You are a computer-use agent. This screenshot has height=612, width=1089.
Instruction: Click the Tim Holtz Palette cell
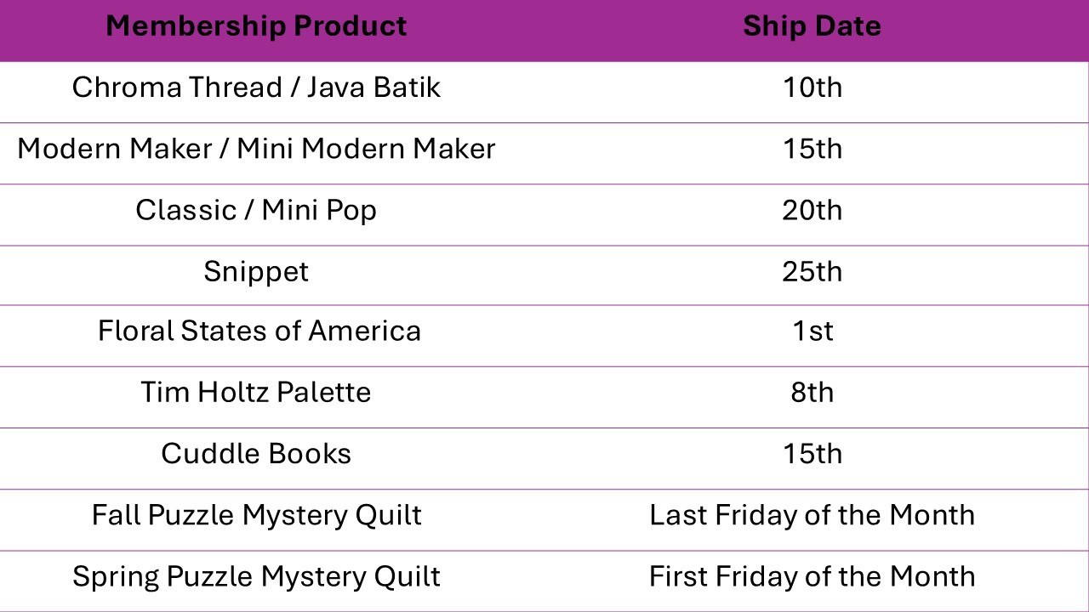click(x=256, y=392)
